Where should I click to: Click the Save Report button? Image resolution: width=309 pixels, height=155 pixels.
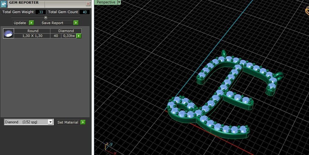tap(57, 23)
